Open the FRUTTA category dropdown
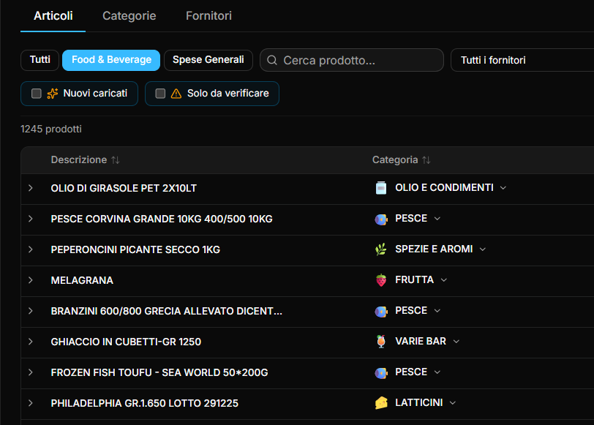Screen dimensions: 594x425 (444, 280)
